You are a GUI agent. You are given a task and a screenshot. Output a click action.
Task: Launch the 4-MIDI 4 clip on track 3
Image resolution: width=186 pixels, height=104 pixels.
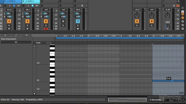[5, 1]
